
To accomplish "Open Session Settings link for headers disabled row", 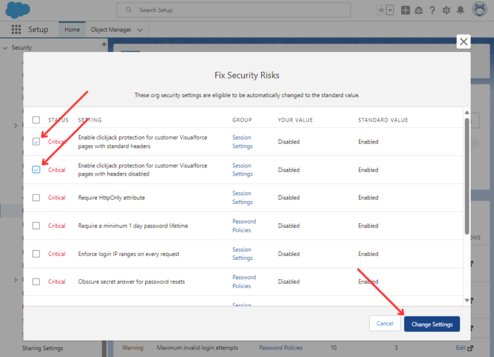I will (x=242, y=170).
